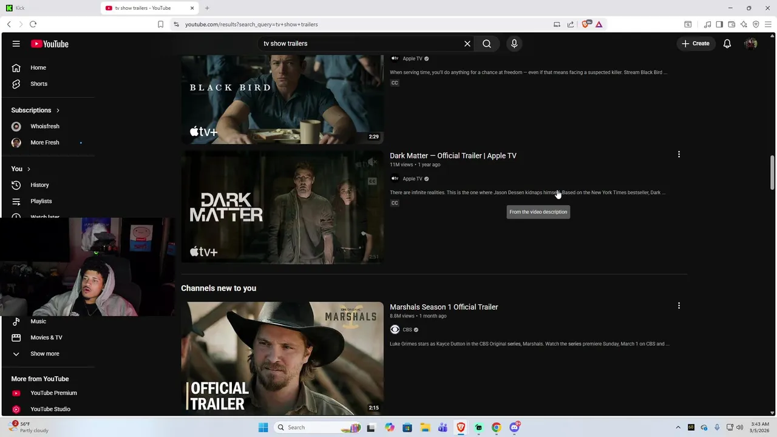The image size is (777, 437).
Task: Go back with the browser back arrow
Action: pyautogui.click(x=9, y=24)
